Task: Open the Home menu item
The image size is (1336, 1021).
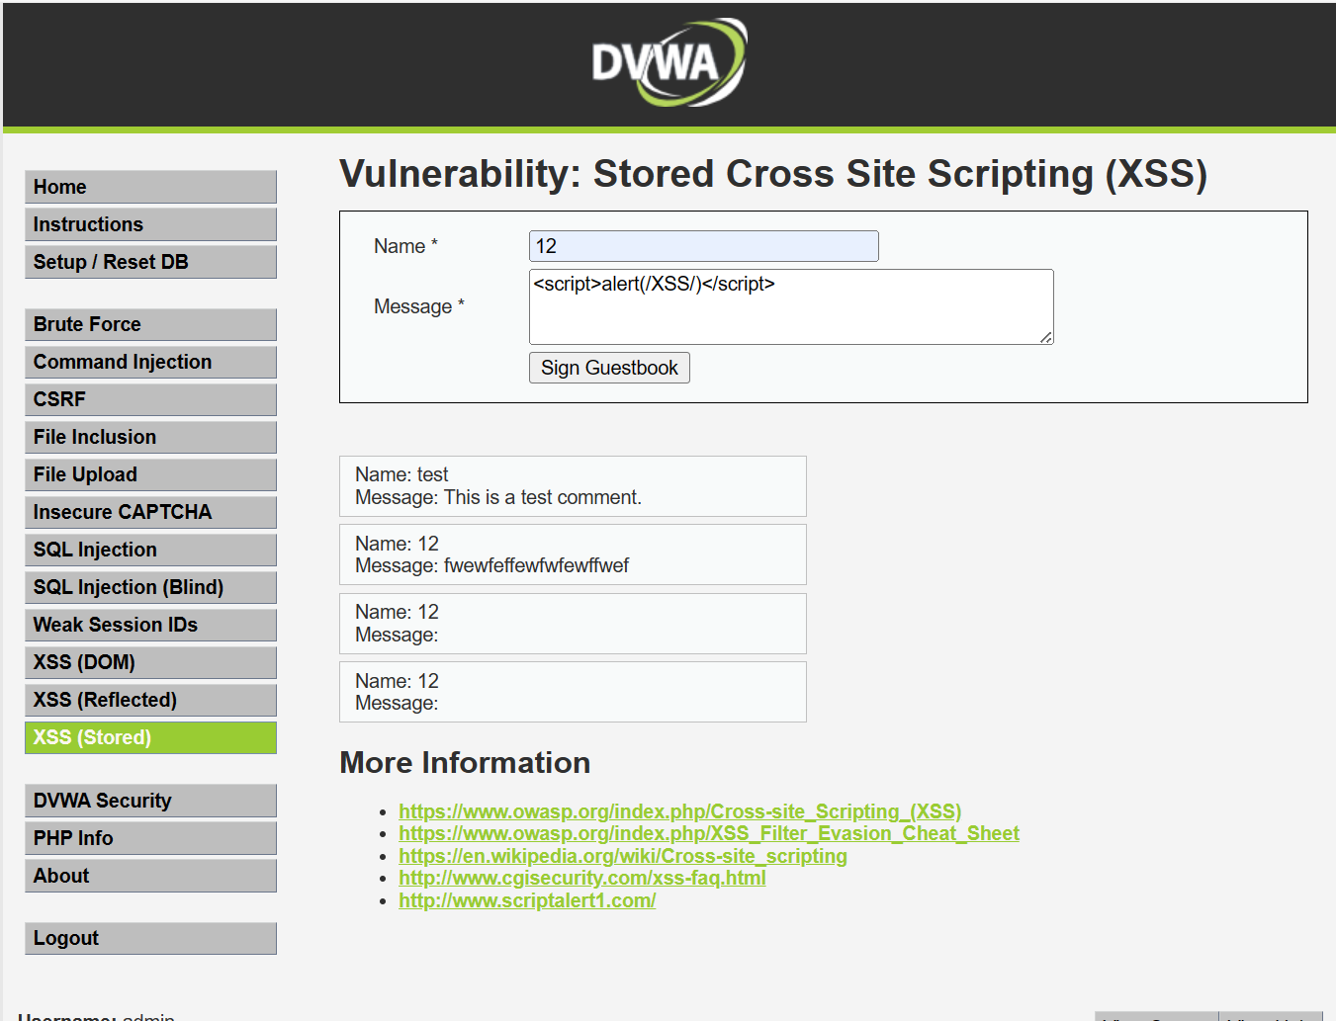Action: (150, 187)
